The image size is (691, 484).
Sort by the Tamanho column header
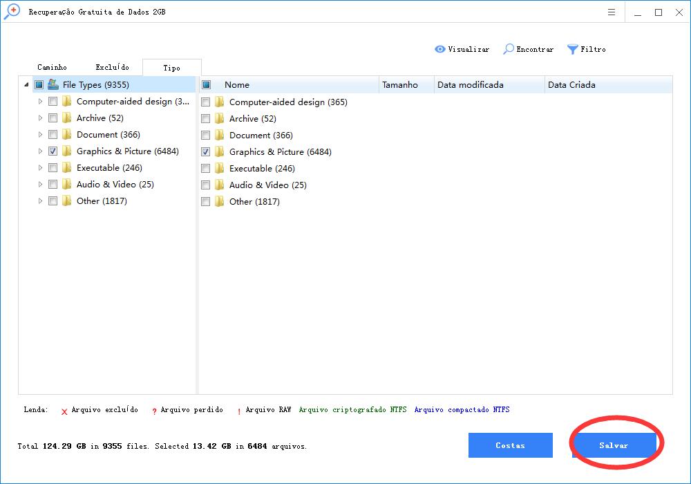tap(406, 84)
